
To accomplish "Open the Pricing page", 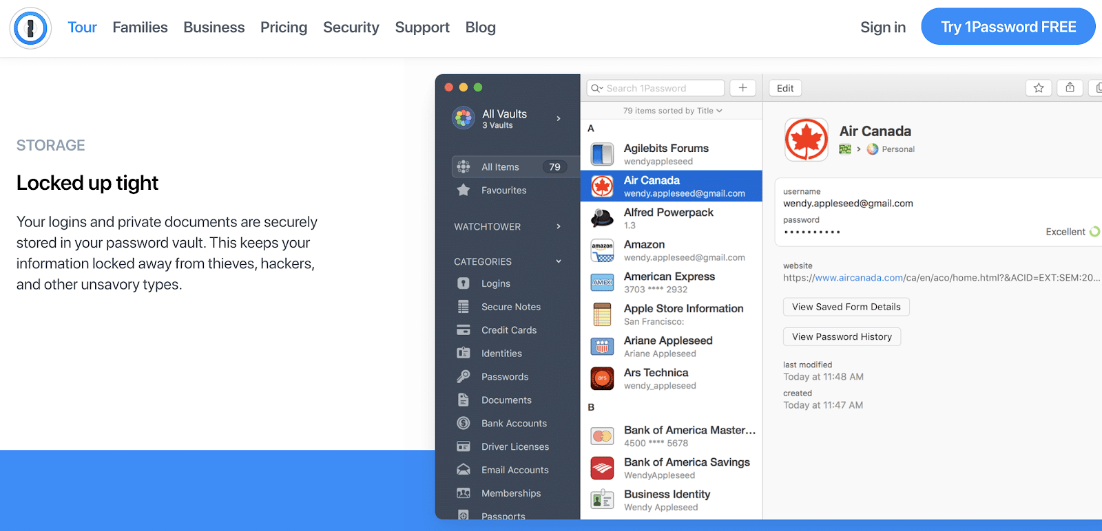I will [284, 28].
